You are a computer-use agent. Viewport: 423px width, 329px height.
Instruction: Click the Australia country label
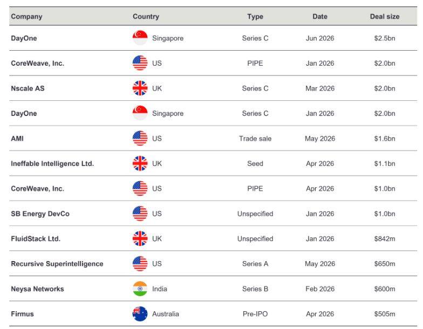(165, 314)
